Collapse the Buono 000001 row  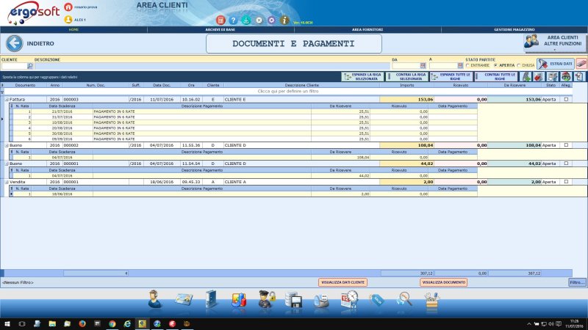click(7, 164)
